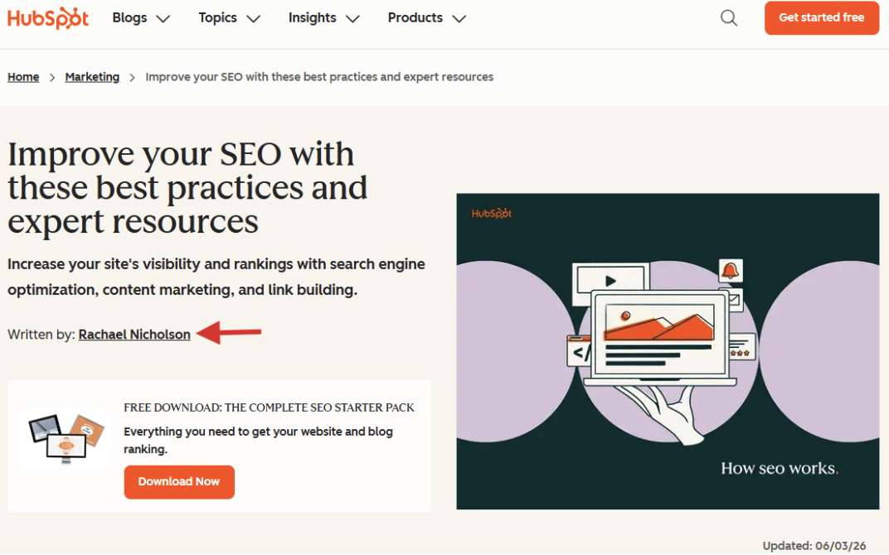Click the text Everything you need to get your website
This screenshot has height=555, width=889.
[258, 440]
